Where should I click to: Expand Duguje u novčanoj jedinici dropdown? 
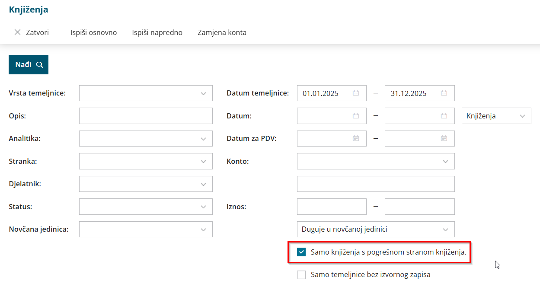[x=446, y=230]
